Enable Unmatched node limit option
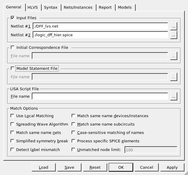This screenshot has width=188, height=175. [x=74, y=150]
